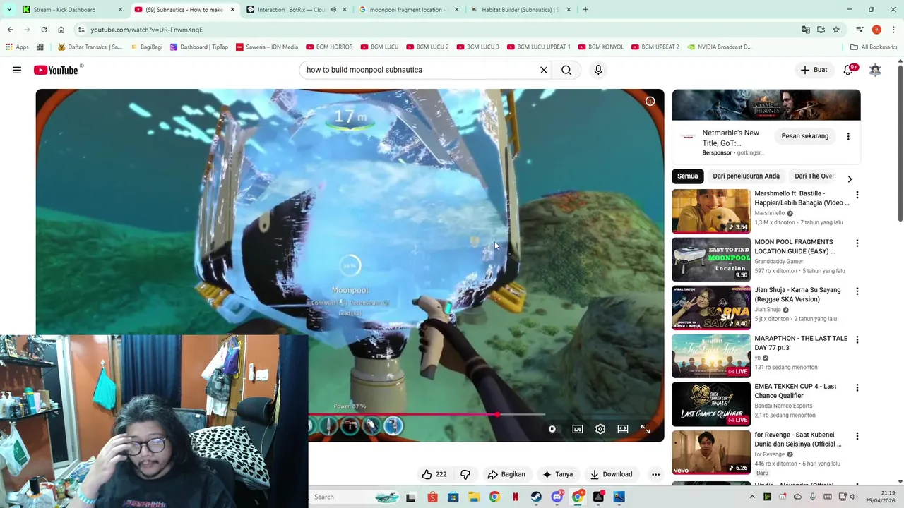Image resolution: width=904 pixels, height=508 pixels.
Task: Open Steam from the taskbar
Action: [x=536, y=497]
